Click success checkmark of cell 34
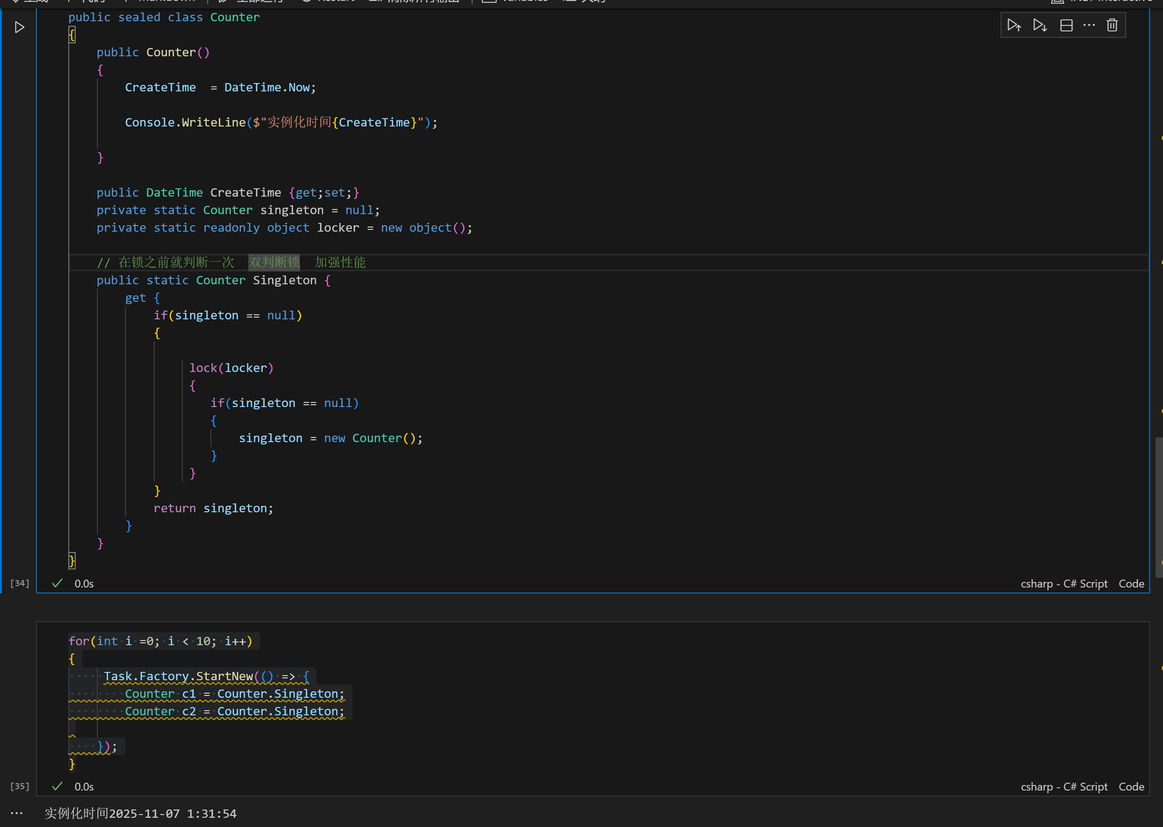Viewport: 1163px width, 827px height. coord(58,583)
